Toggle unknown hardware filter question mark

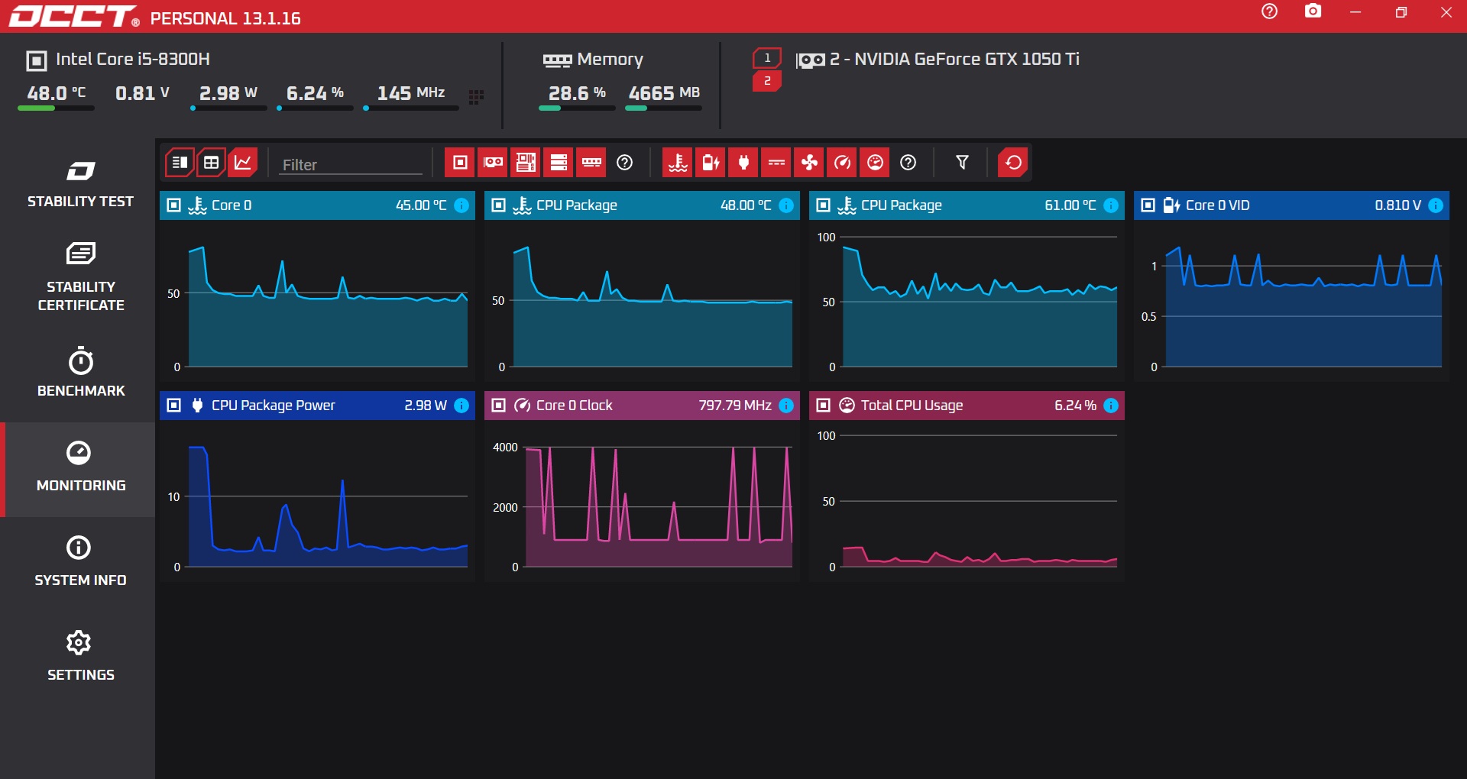pyautogui.click(x=625, y=163)
